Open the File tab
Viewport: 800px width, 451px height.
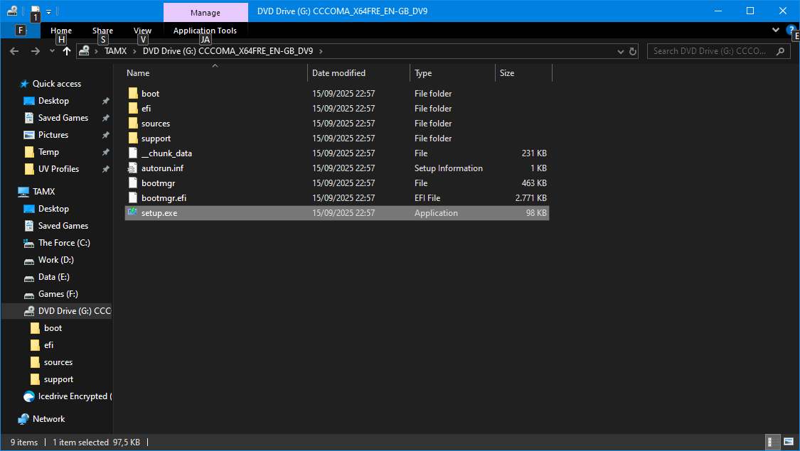(21, 30)
